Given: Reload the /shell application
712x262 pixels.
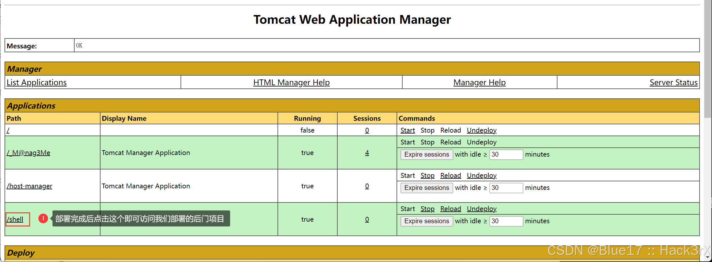Looking at the screenshot, I should click(451, 209).
